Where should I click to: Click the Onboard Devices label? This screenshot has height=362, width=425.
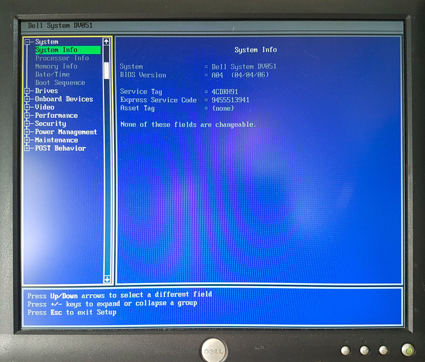(64, 99)
